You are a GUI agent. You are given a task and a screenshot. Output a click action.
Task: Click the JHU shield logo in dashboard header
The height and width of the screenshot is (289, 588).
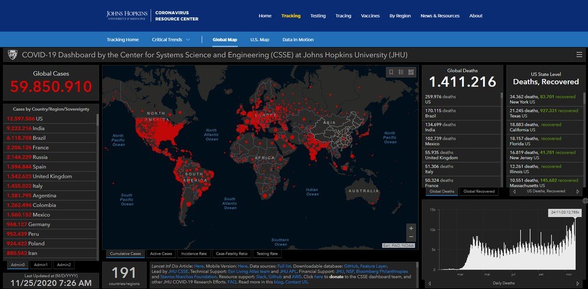pyautogui.click(x=12, y=55)
